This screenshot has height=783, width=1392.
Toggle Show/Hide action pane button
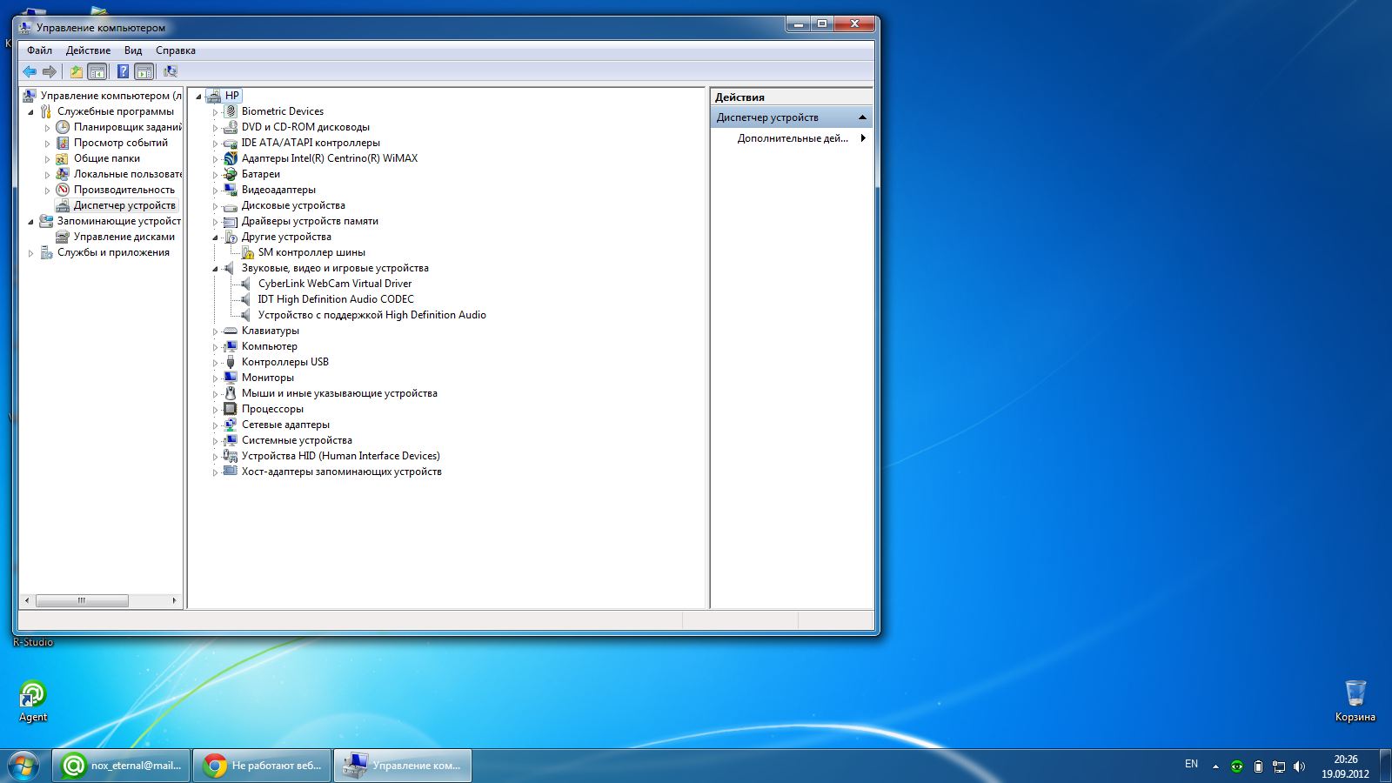coord(144,71)
